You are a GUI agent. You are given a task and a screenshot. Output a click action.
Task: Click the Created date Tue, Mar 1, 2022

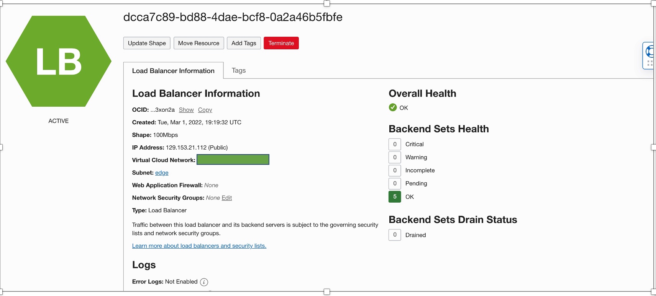point(200,122)
